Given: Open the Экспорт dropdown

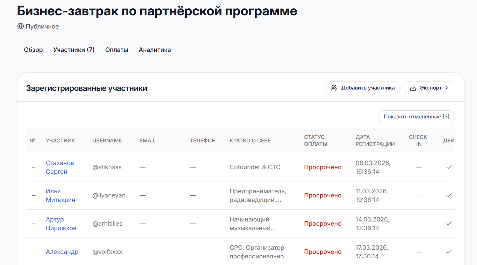Looking at the screenshot, I should (429, 88).
